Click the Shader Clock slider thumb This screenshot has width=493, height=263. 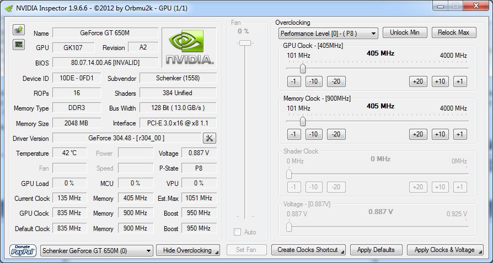coord(289,174)
